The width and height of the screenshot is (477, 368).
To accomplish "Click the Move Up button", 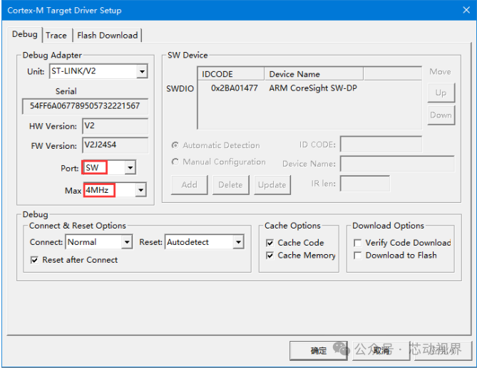I will (x=441, y=93).
